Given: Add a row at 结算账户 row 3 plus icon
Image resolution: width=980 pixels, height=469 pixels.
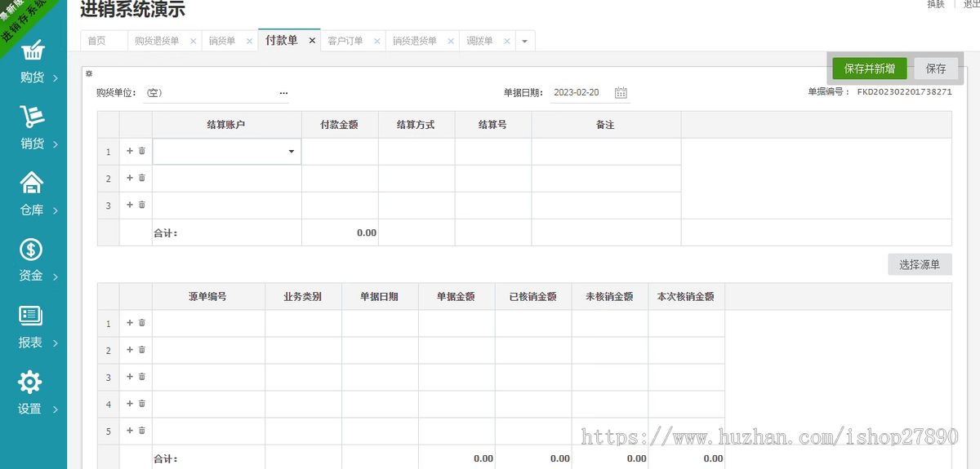Looking at the screenshot, I should (x=129, y=205).
